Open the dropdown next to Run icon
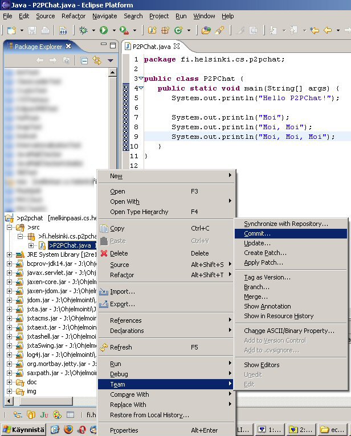351x436 pixels. 114,30
